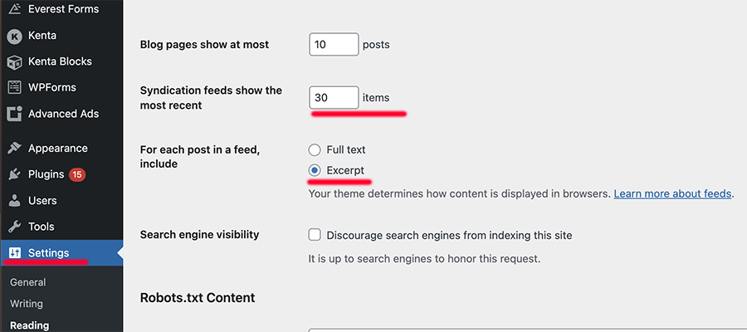Image resolution: width=747 pixels, height=332 pixels.
Task: Click the Users person icon
Action: coord(15,201)
